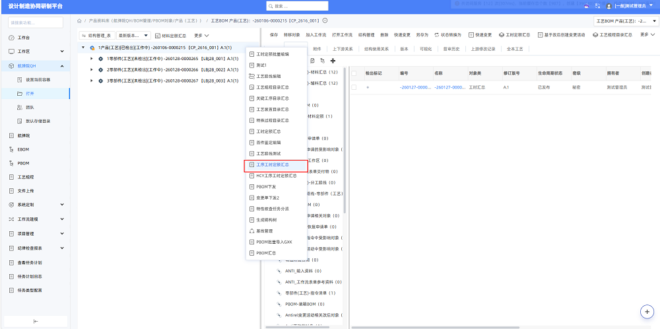The width and height of the screenshot is (660, 329).
Task: Click the 工作台 dashboard icon in the sidebar
Action: (x=11, y=38)
